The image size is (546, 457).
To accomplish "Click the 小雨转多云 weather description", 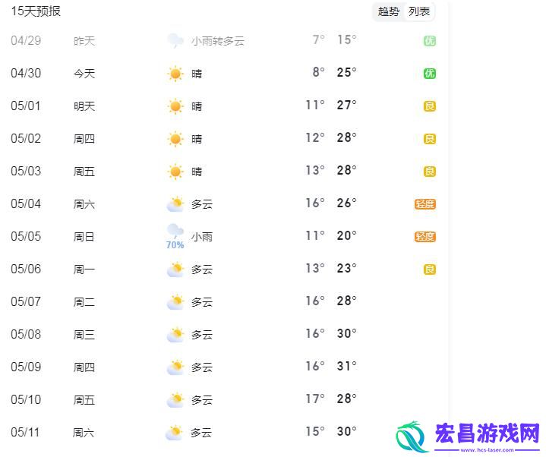I will [x=218, y=41].
